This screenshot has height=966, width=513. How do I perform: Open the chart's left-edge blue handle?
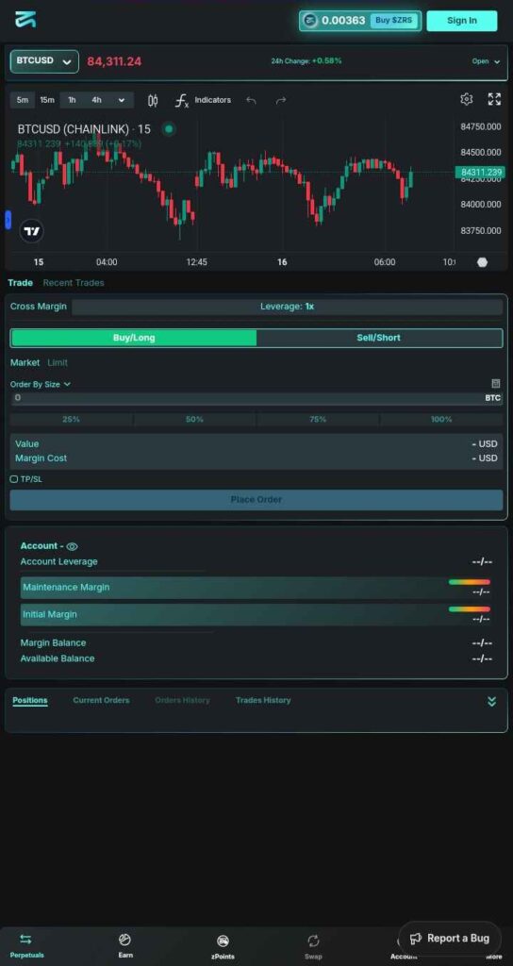tap(8, 219)
